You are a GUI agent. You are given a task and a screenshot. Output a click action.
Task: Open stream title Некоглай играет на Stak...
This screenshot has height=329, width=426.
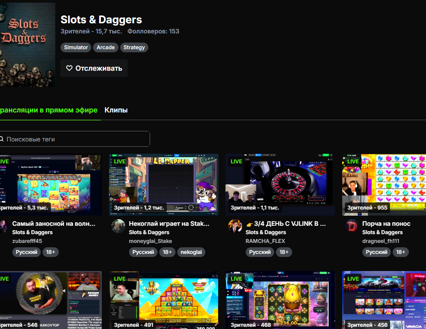click(x=169, y=224)
